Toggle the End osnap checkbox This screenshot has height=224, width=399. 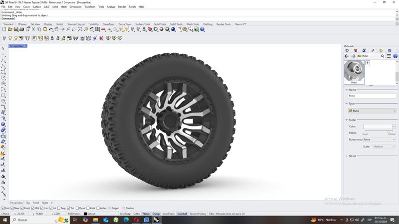[3, 208]
